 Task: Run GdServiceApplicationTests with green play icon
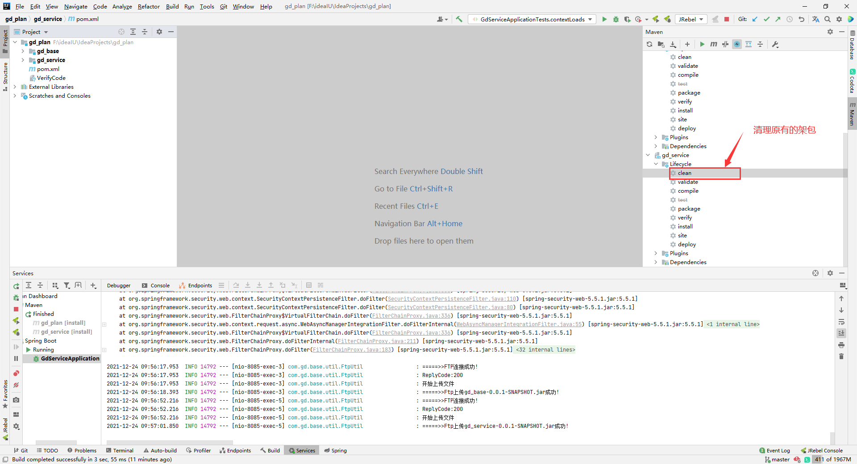coord(604,19)
